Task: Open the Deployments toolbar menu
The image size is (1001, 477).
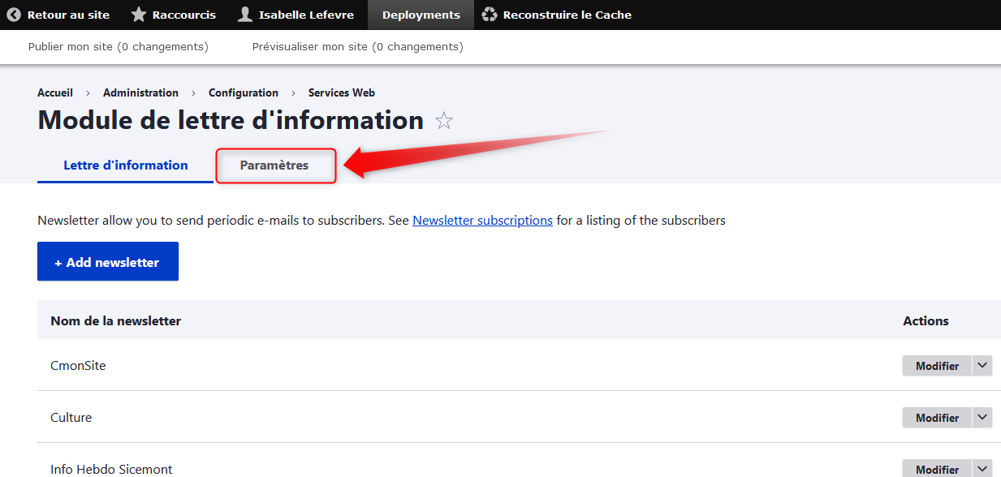Action: point(421,15)
